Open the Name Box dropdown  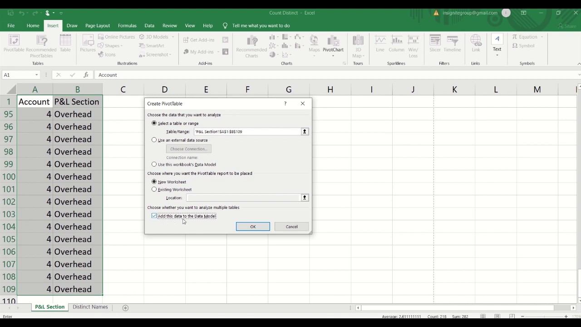[36, 75]
